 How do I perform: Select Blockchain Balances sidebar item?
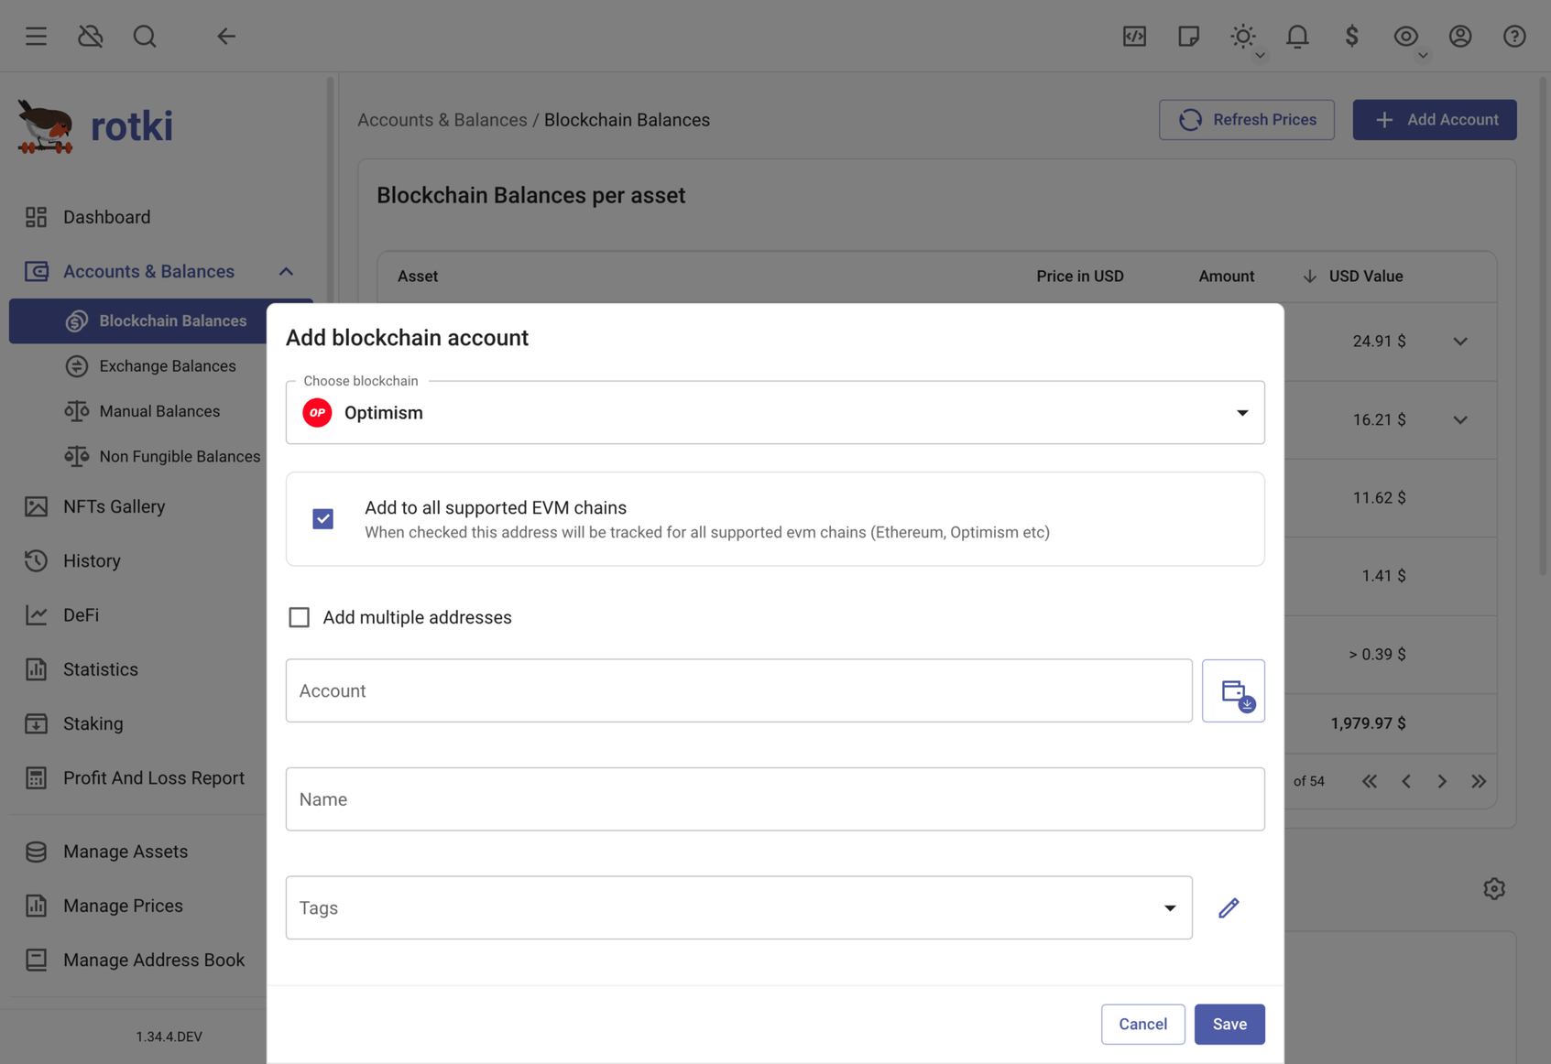pos(160,320)
